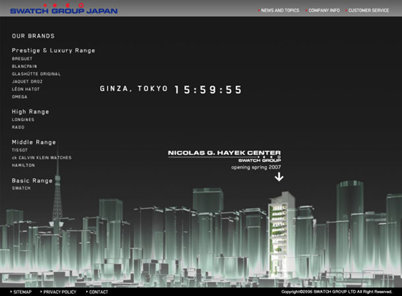Open Company Info menu
Viewport: 402px width, 296px height.
click(324, 10)
